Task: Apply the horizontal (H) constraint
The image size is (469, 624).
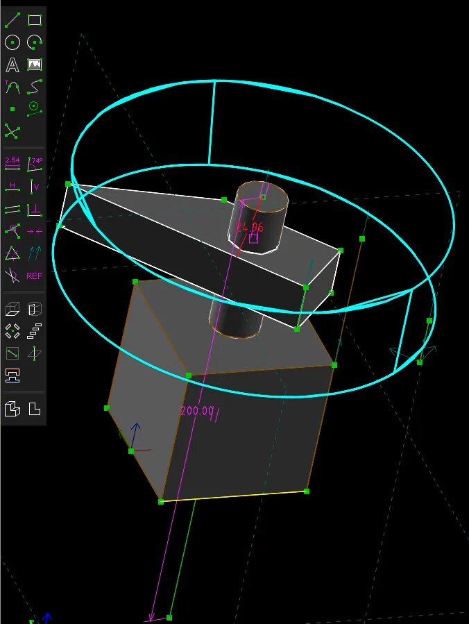Action: coord(12,186)
